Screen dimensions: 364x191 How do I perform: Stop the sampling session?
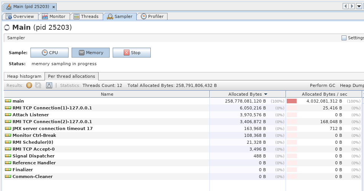tap(132, 53)
